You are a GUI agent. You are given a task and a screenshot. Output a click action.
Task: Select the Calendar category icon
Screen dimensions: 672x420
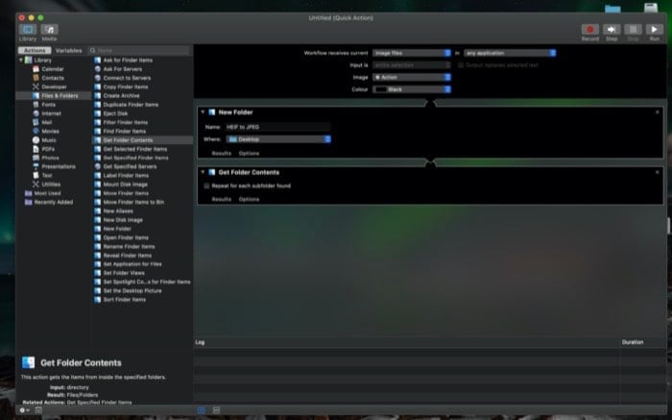[x=36, y=69]
